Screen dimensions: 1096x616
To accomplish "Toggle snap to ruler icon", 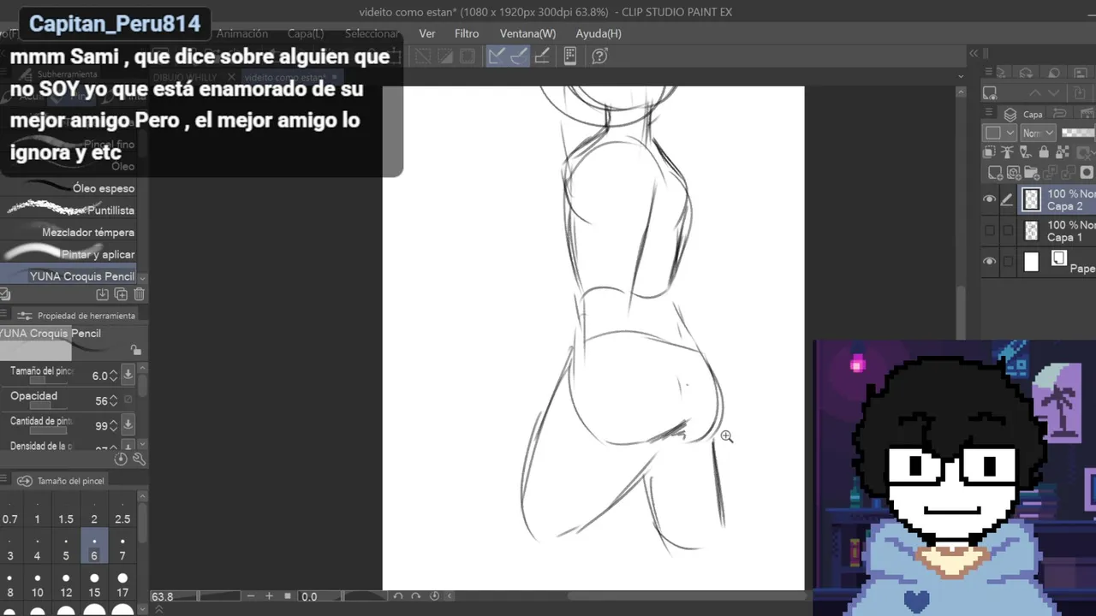I will coord(497,56).
